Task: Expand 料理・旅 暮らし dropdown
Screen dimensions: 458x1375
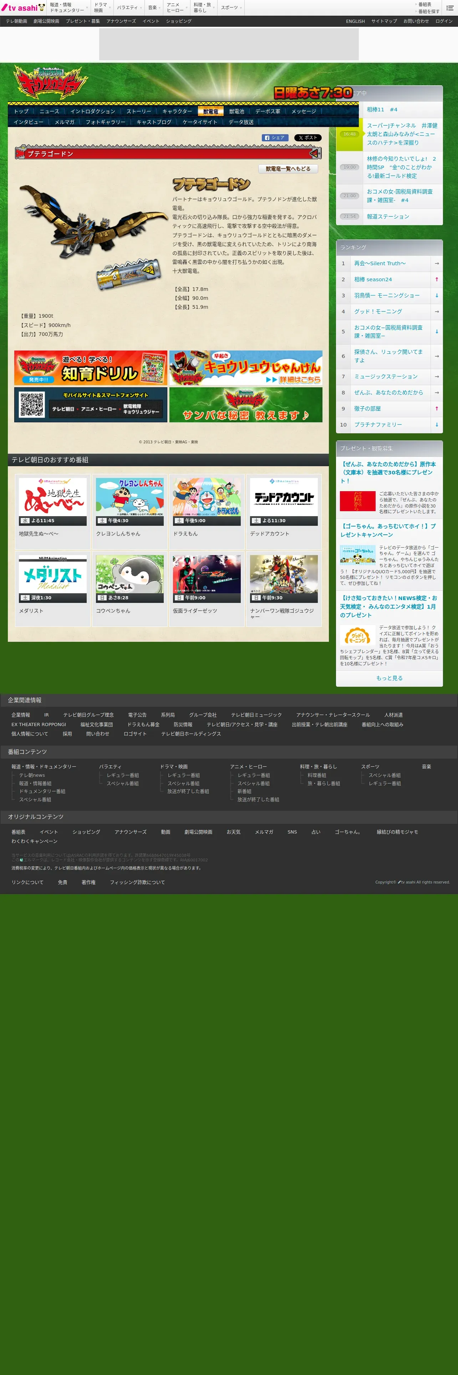Action: click(x=204, y=7)
